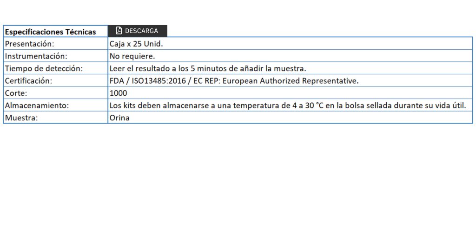The image size is (476, 238).
Task: Click the Muestra label cell
Action: coord(56,118)
